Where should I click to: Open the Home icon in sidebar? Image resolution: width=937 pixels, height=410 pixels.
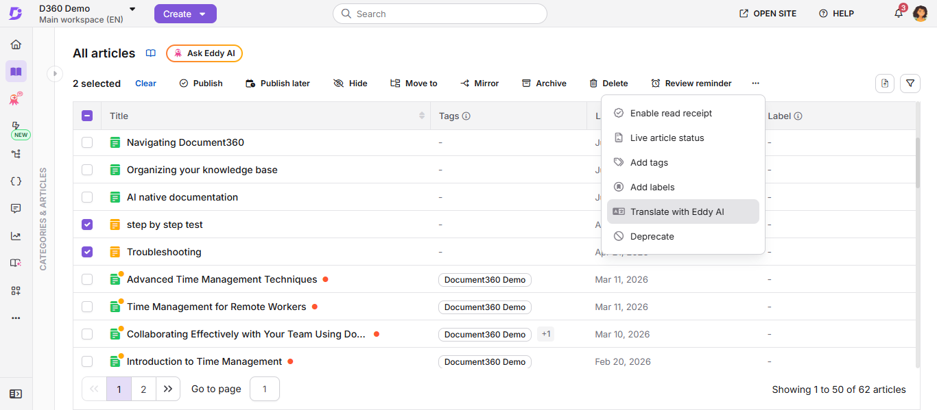pyautogui.click(x=16, y=44)
